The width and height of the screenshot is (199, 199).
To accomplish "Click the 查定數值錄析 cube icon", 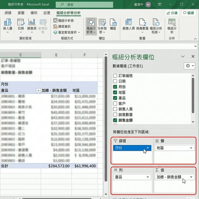I will [55, 32].
